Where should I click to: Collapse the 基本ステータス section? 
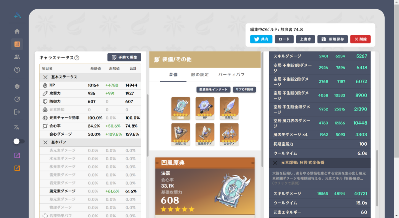(46, 77)
